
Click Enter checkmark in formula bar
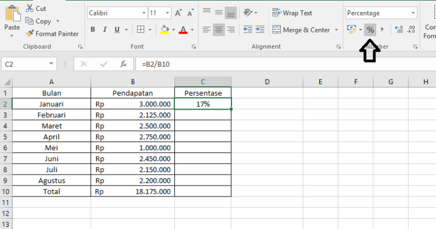coord(103,64)
